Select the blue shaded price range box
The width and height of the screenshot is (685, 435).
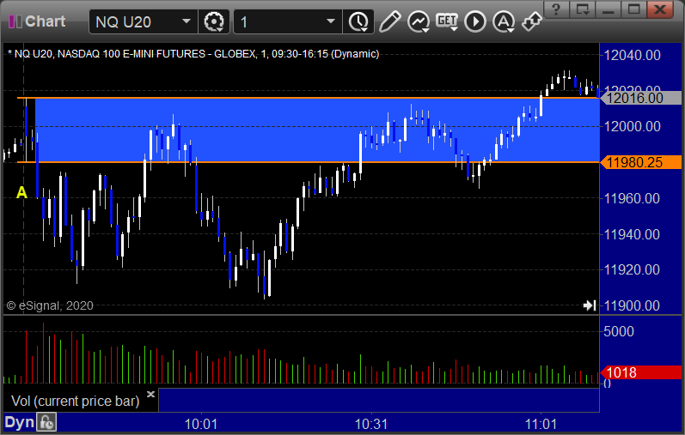(x=317, y=130)
